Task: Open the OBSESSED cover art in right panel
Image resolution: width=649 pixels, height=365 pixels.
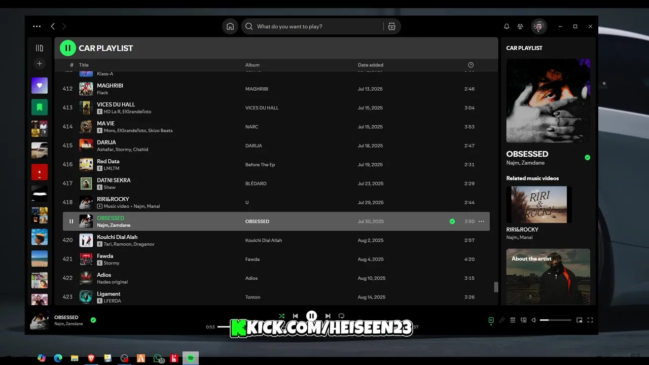Action: 548,100
